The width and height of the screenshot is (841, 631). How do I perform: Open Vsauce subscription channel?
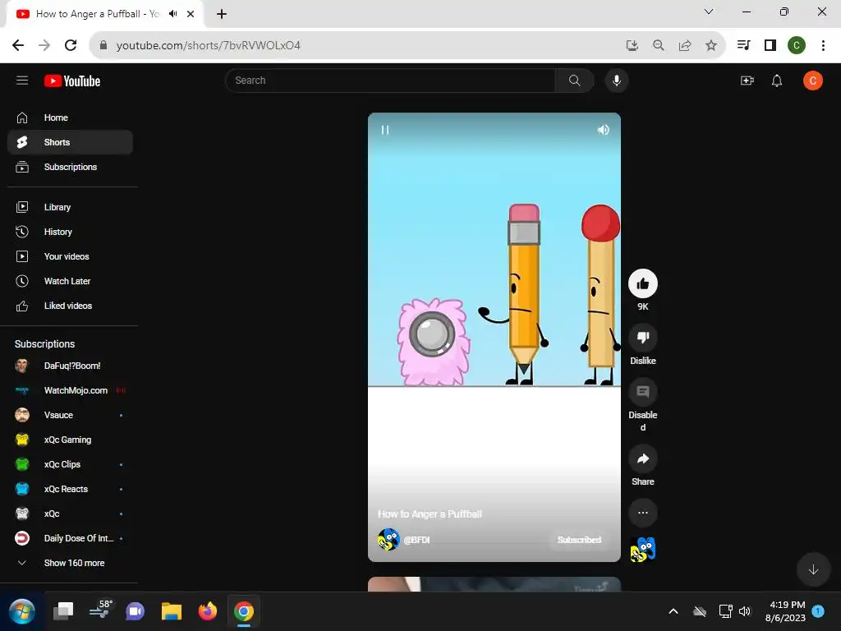[71, 415]
